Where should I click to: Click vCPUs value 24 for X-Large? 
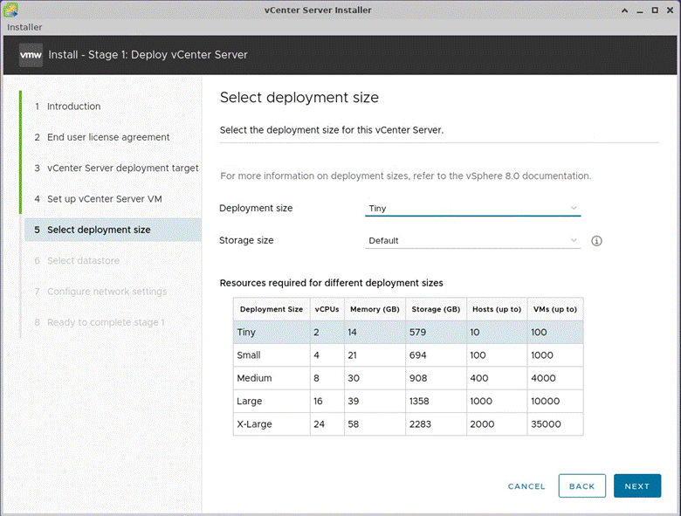coord(319,424)
